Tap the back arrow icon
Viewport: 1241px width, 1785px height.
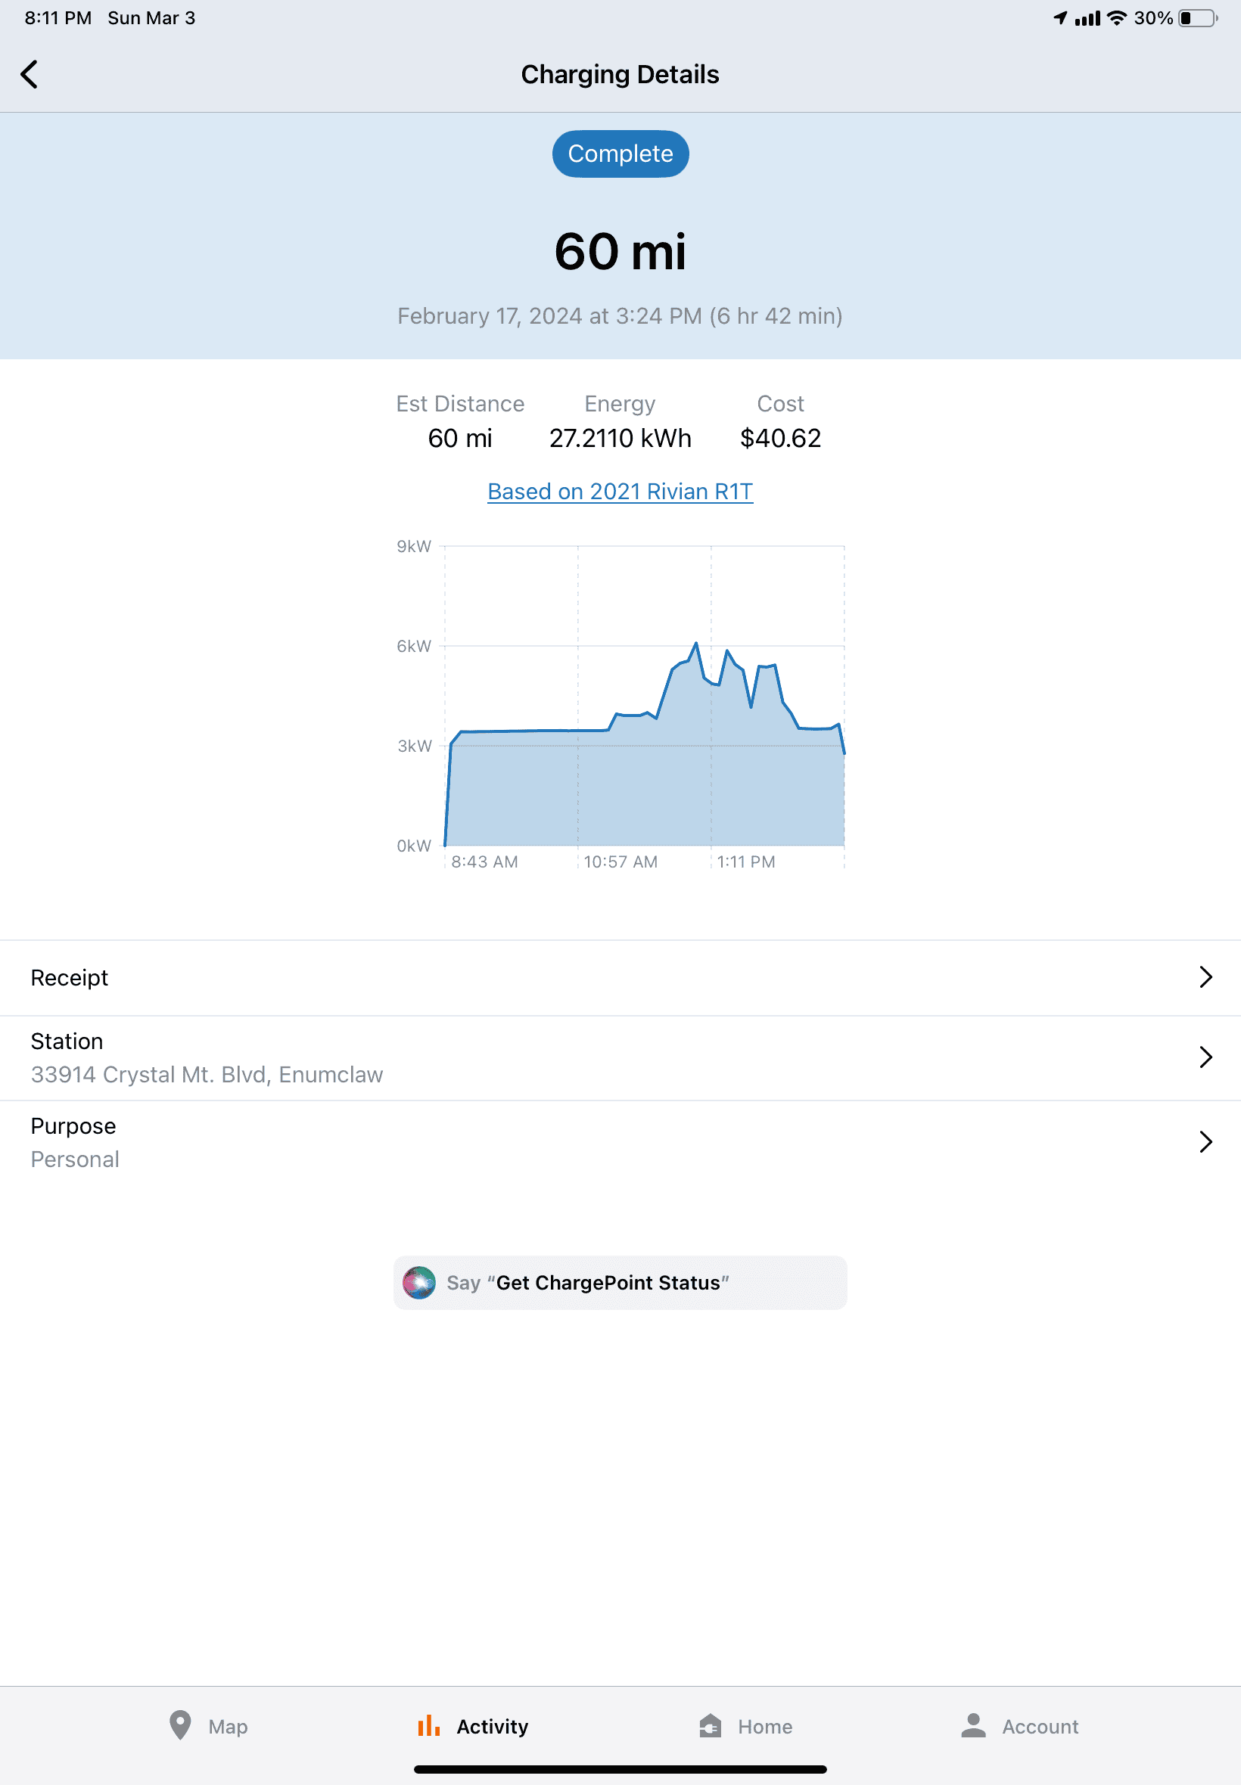click(x=30, y=75)
